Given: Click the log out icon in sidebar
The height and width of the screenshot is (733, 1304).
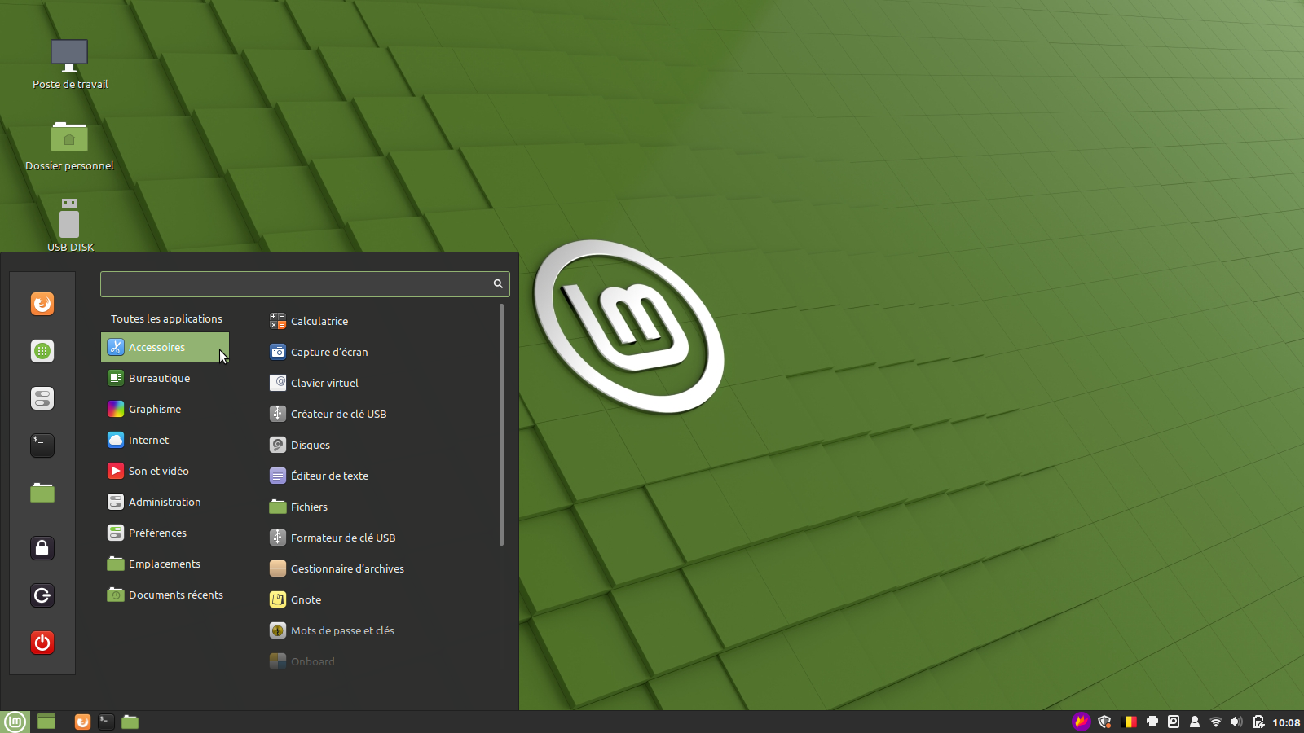Looking at the screenshot, I should tap(42, 595).
